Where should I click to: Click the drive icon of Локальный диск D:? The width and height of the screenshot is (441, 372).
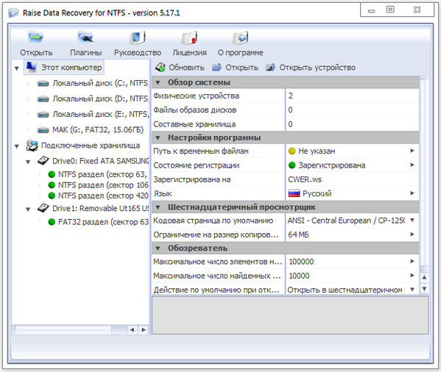click(43, 99)
